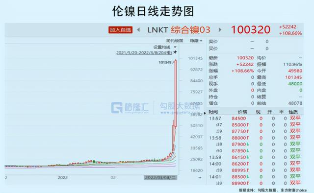Screen dimensions: 314x193
Task: Click the 性质 column header
Action: pos(293,112)
